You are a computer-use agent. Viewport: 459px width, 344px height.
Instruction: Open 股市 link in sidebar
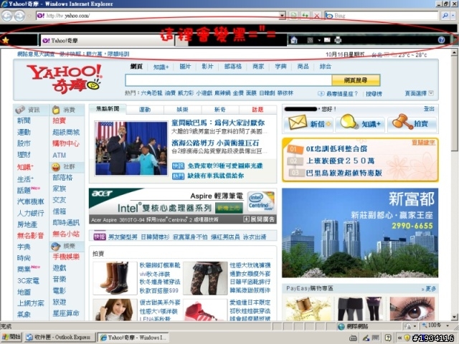pyautogui.click(x=24, y=143)
